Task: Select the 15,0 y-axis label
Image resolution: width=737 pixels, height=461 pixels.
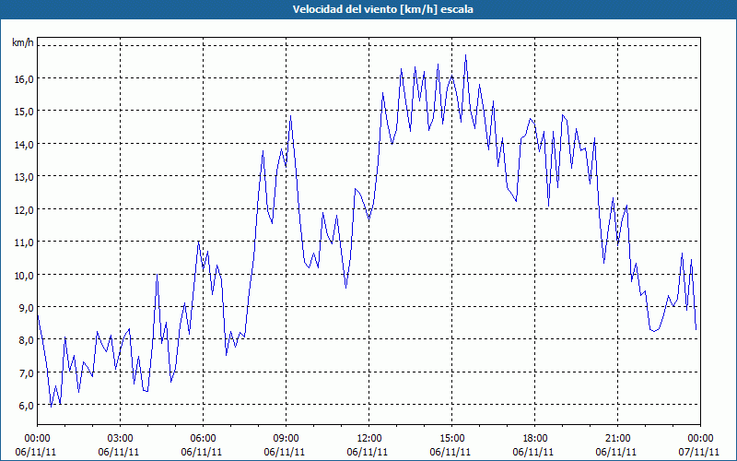Action: click(x=24, y=112)
